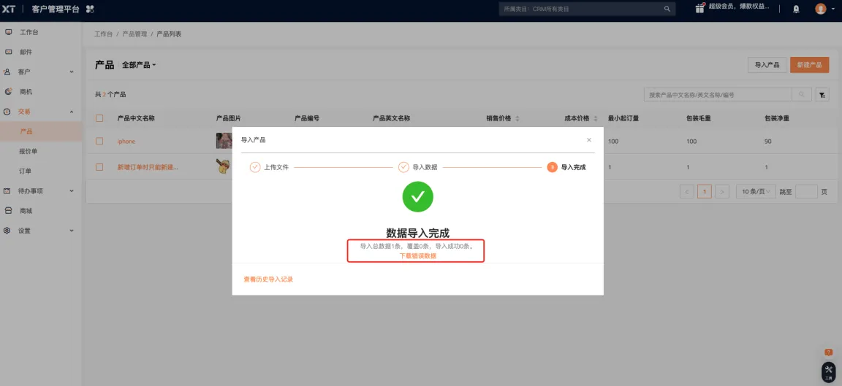This screenshot has width=842, height=386.
Task: Open the 全部产品 dropdown
Action: point(139,65)
